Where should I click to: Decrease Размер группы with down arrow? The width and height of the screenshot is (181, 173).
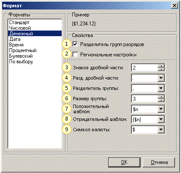coord(161,100)
